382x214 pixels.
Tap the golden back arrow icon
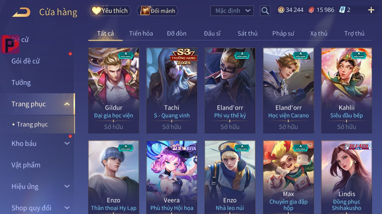[x=21, y=12]
